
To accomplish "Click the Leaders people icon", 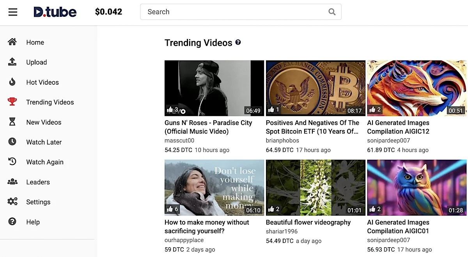I will 12,182.
